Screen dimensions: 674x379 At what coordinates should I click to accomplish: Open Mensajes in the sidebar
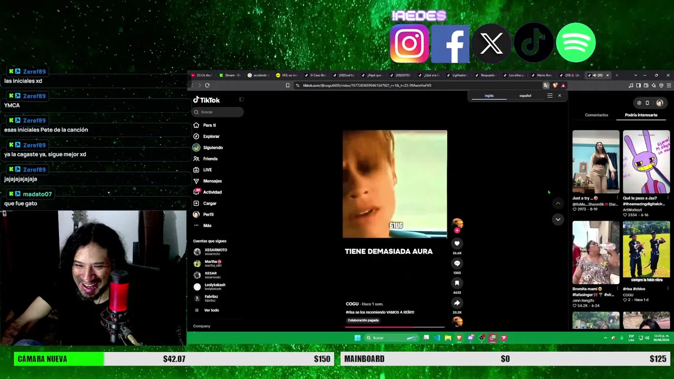coord(207,181)
